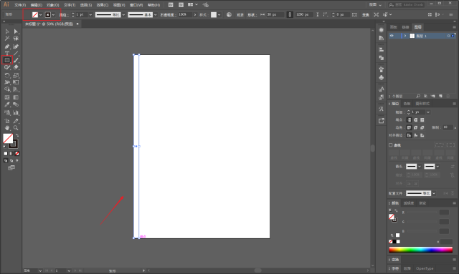This screenshot has height=274, width=459.
Task: Select the Gradient tool
Action: pos(16,97)
